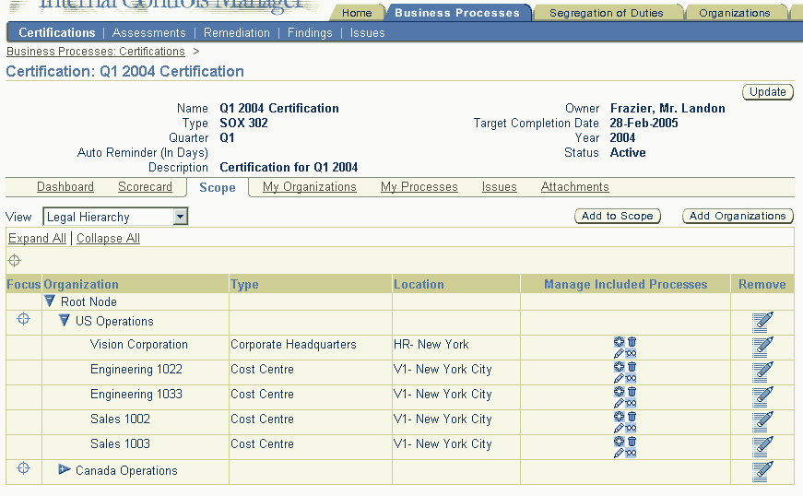This screenshot has height=496, width=803.
Task: Click the 28-Feb-2005 target completion date
Action: click(644, 124)
